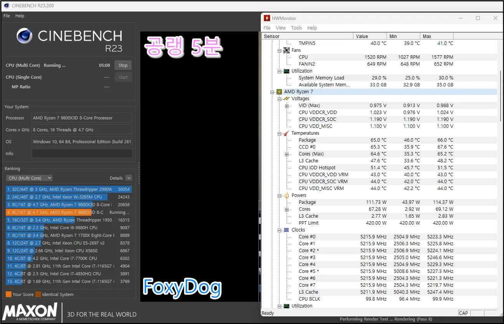Expand the VID (Max) entry

287,106
